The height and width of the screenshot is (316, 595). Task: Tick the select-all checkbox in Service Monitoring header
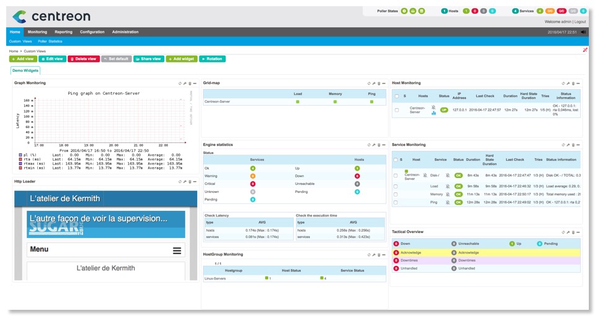point(397,160)
